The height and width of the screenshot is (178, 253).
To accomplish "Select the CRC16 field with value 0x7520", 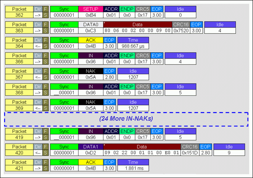I will click(181, 27).
